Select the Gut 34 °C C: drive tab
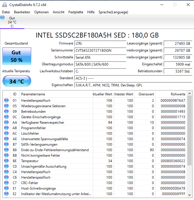 [x=12, y=22]
